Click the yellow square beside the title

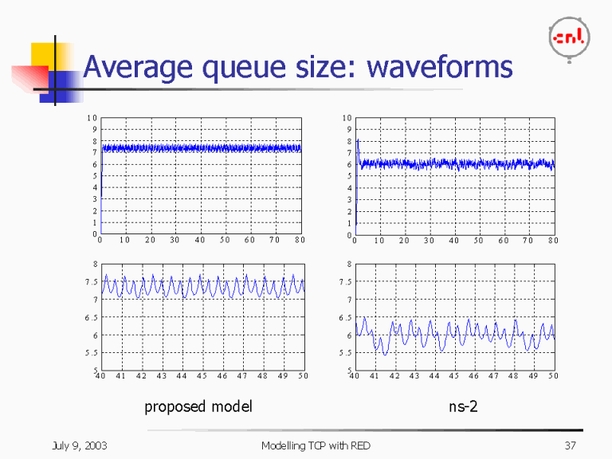(42, 54)
